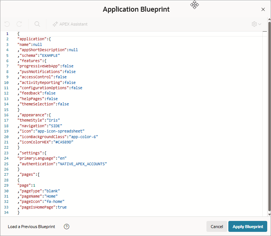
Task: Click the scrollbar down arrow
Action: point(269,215)
